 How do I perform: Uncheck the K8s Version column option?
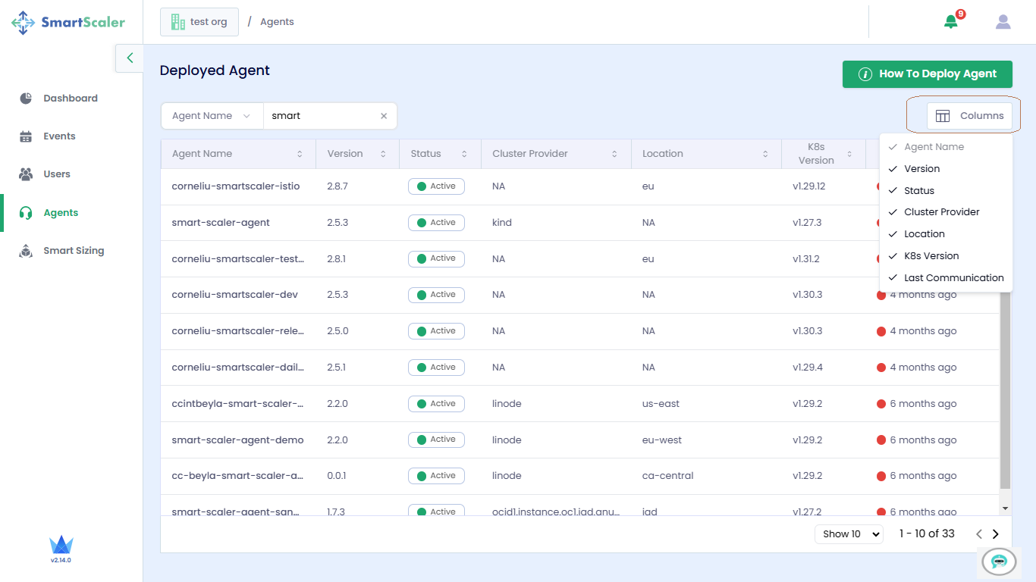(x=946, y=256)
